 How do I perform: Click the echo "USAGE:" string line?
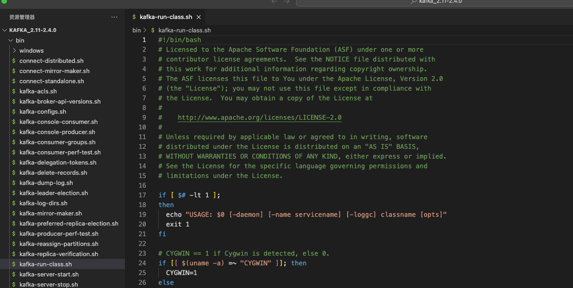tap(306, 214)
